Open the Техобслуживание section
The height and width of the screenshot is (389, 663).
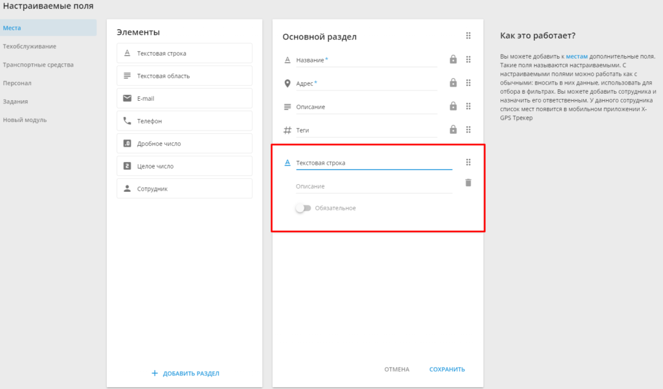(30, 47)
